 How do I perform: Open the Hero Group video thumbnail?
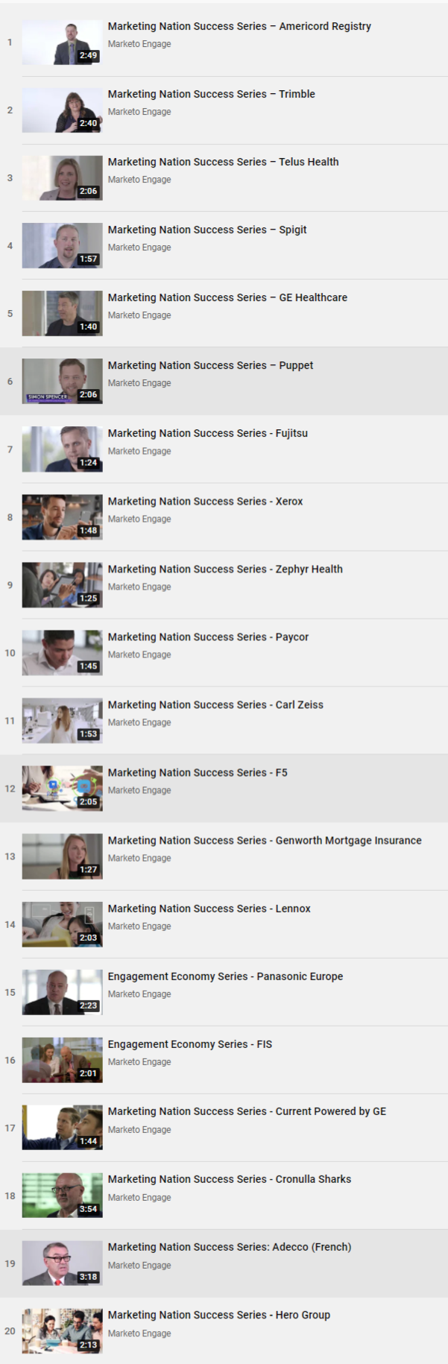point(62,1331)
